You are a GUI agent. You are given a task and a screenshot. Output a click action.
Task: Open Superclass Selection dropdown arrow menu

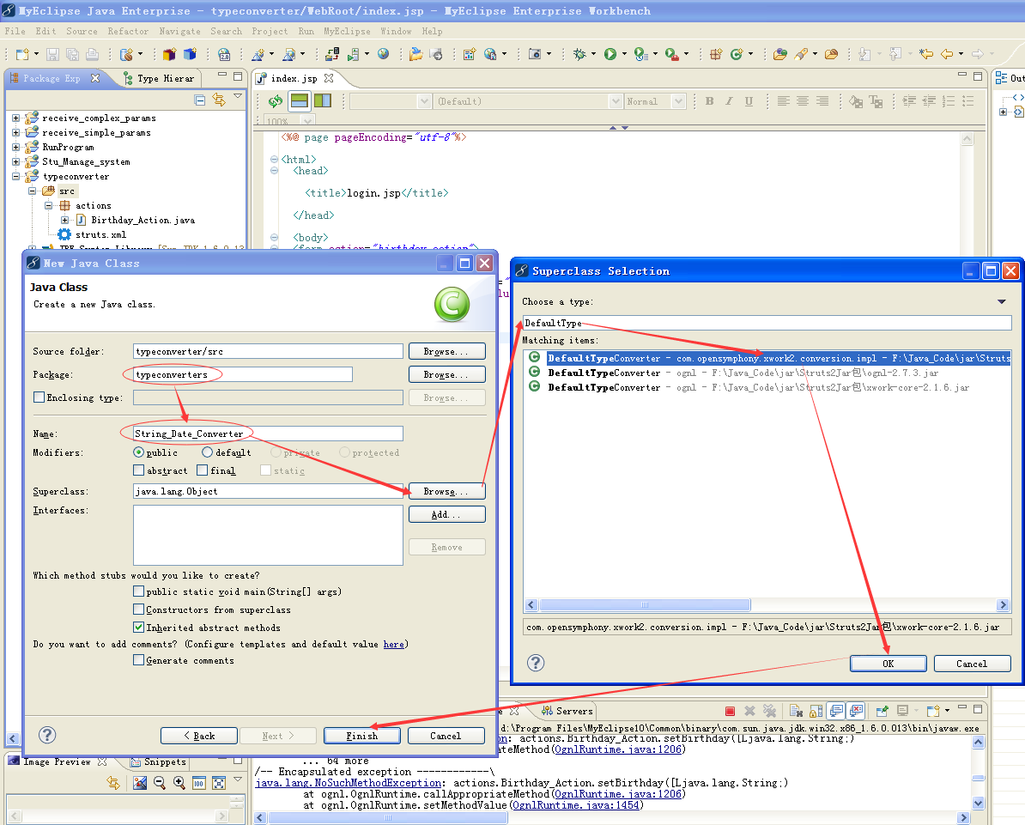coord(1002,302)
